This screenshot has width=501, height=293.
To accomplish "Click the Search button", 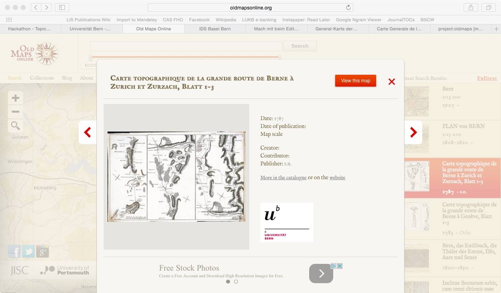I will [300, 46].
